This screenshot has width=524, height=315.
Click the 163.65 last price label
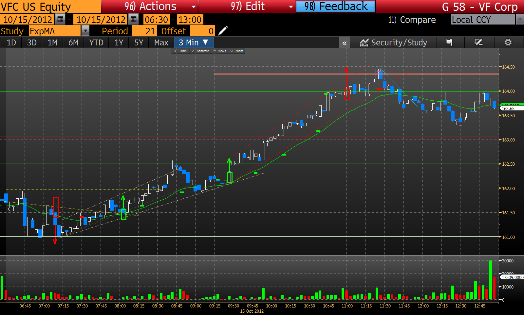[512, 108]
